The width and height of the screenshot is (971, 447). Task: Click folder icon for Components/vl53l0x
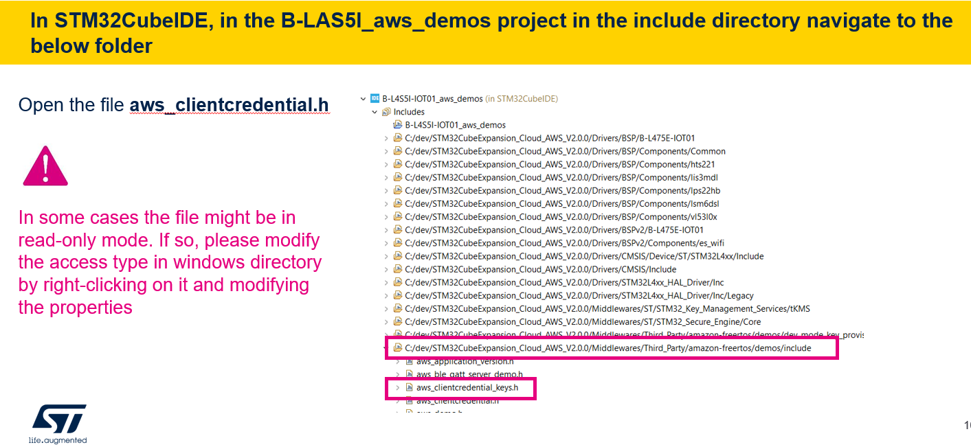(397, 216)
